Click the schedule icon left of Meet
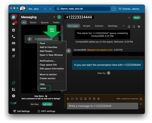152x123 pixels. [129, 17]
